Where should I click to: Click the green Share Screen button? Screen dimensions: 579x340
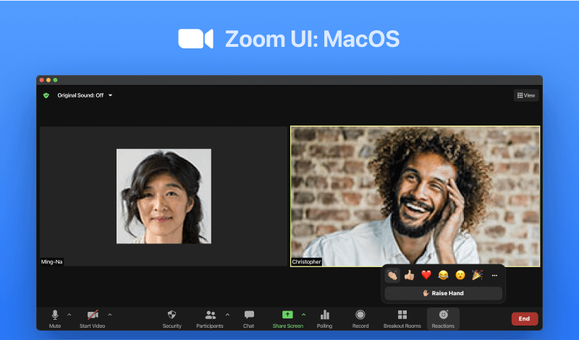pyautogui.click(x=287, y=318)
